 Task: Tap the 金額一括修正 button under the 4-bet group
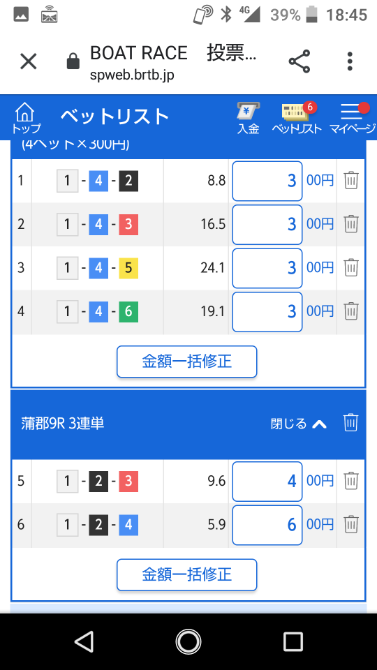pos(187,362)
